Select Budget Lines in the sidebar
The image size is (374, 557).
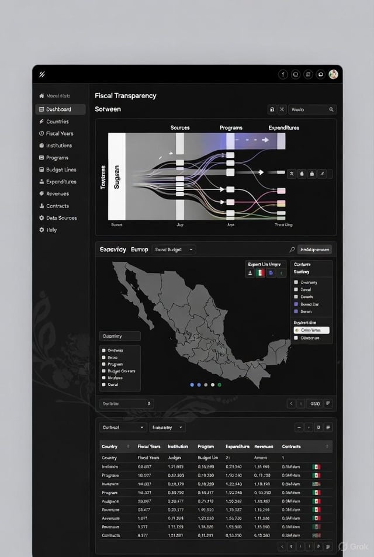coord(61,169)
